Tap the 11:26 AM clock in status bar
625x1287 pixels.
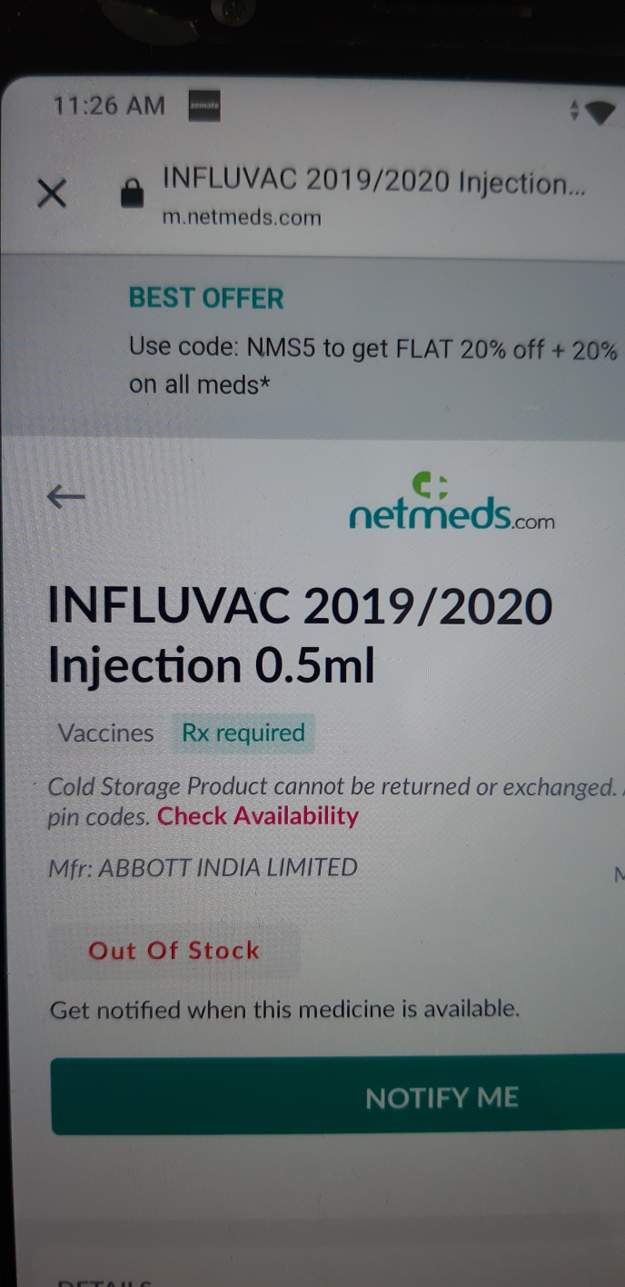109,105
